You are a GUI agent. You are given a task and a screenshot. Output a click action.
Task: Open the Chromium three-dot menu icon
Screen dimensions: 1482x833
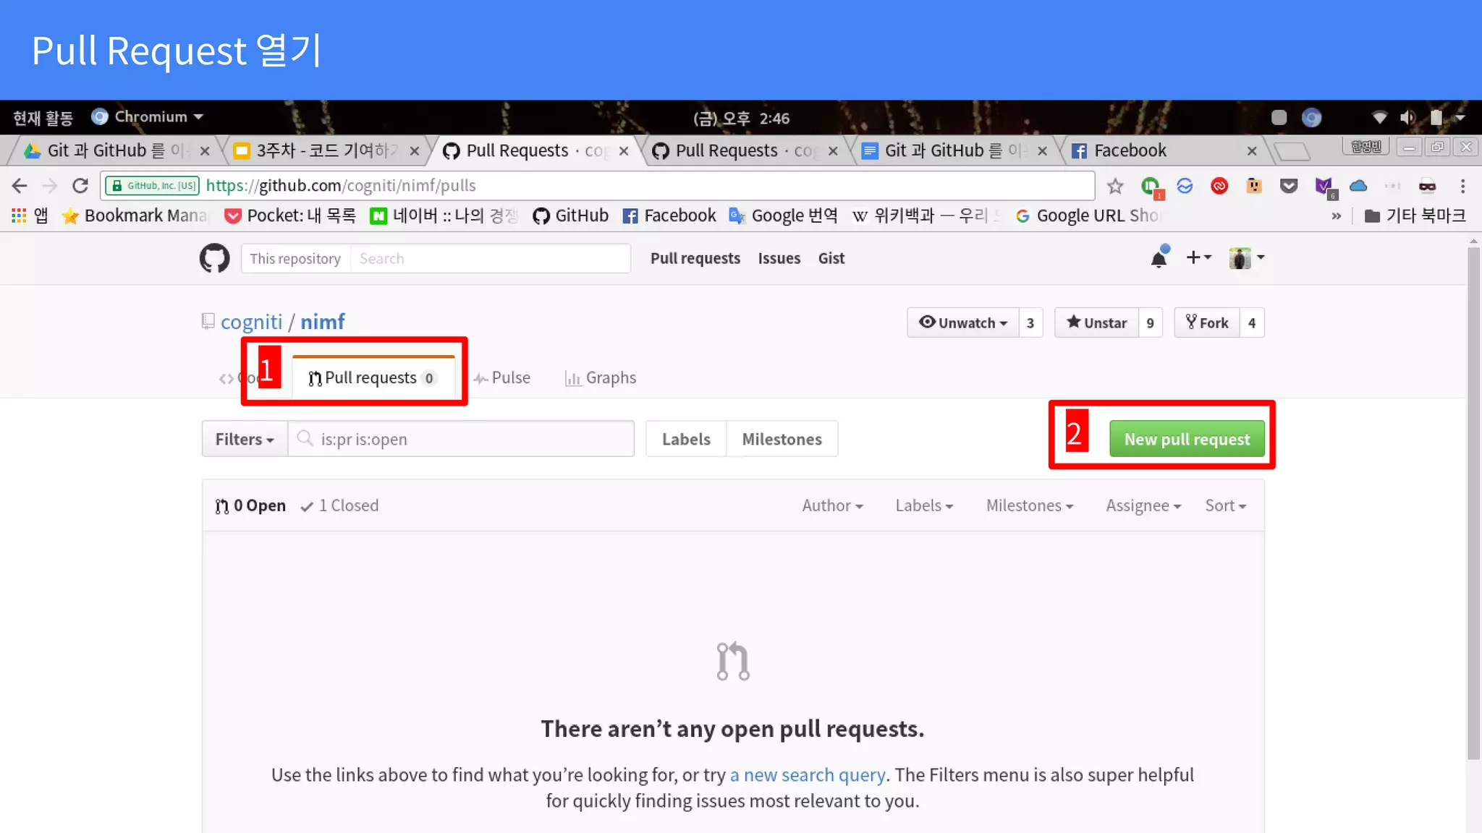click(x=1462, y=187)
